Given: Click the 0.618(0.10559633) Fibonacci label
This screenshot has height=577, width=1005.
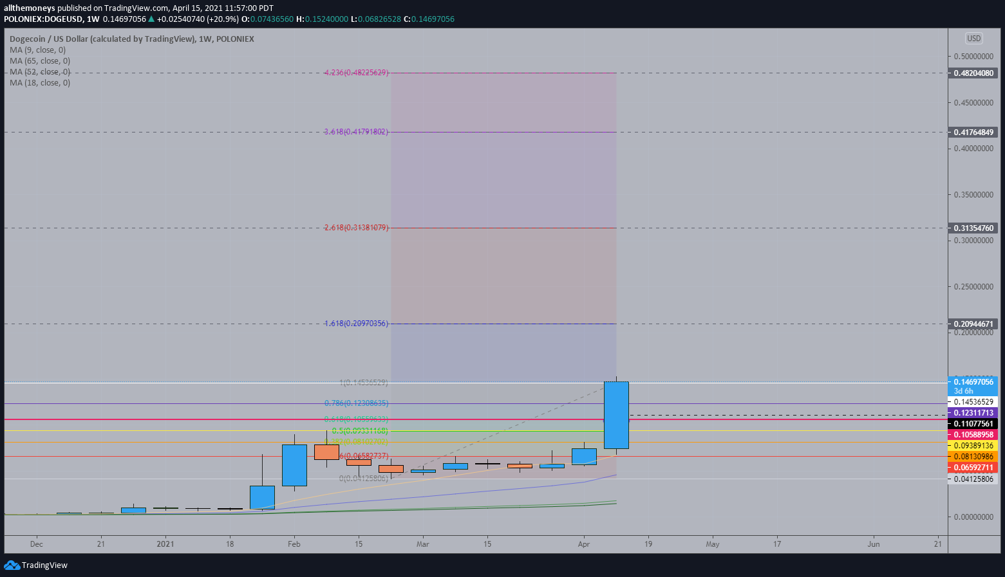Looking at the screenshot, I should [x=356, y=419].
